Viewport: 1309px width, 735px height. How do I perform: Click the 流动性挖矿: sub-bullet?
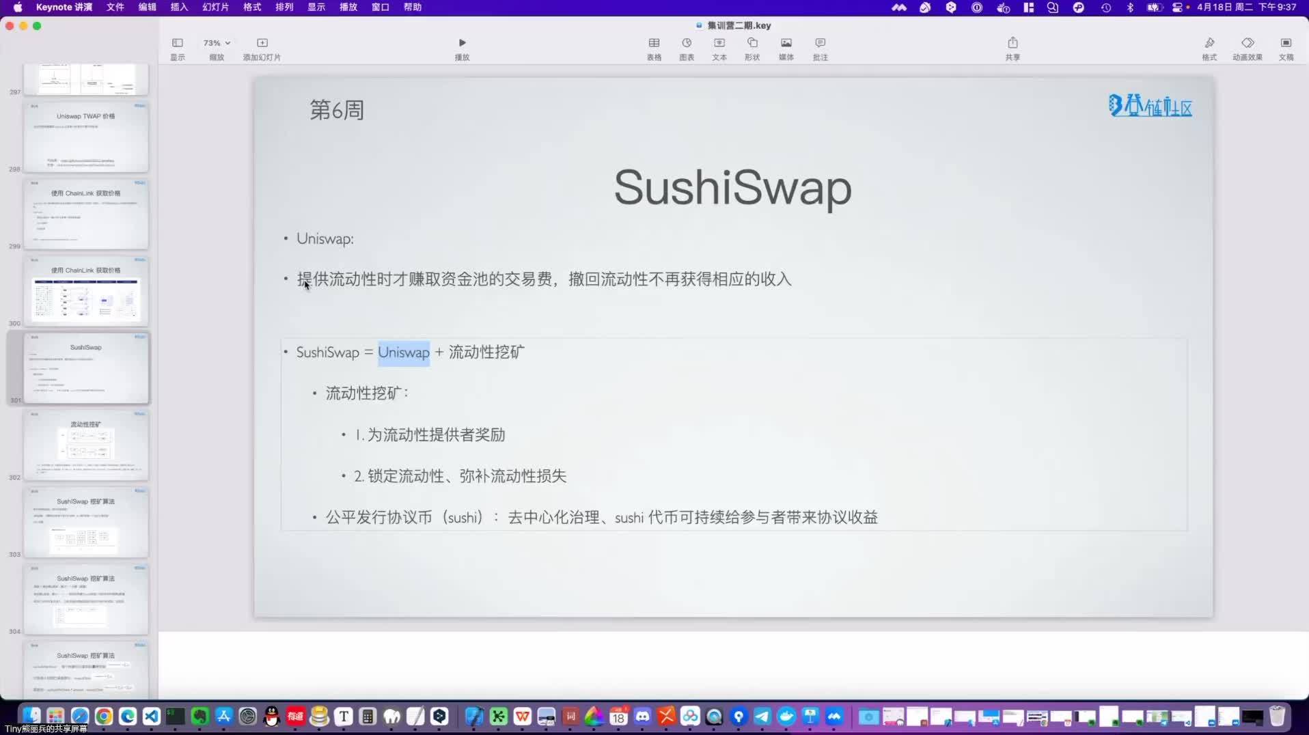click(x=367, y=393)
